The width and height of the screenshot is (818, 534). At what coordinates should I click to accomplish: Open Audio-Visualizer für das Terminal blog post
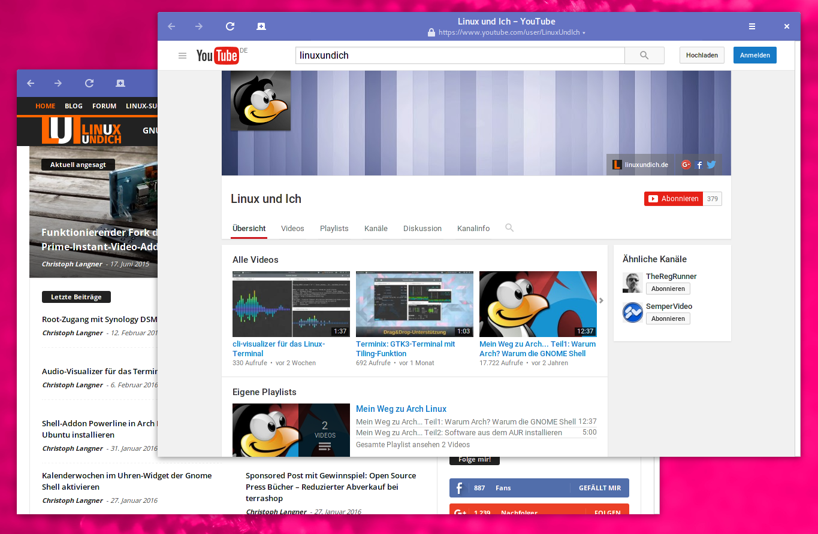pyautogui.click(x=99, y=372)
